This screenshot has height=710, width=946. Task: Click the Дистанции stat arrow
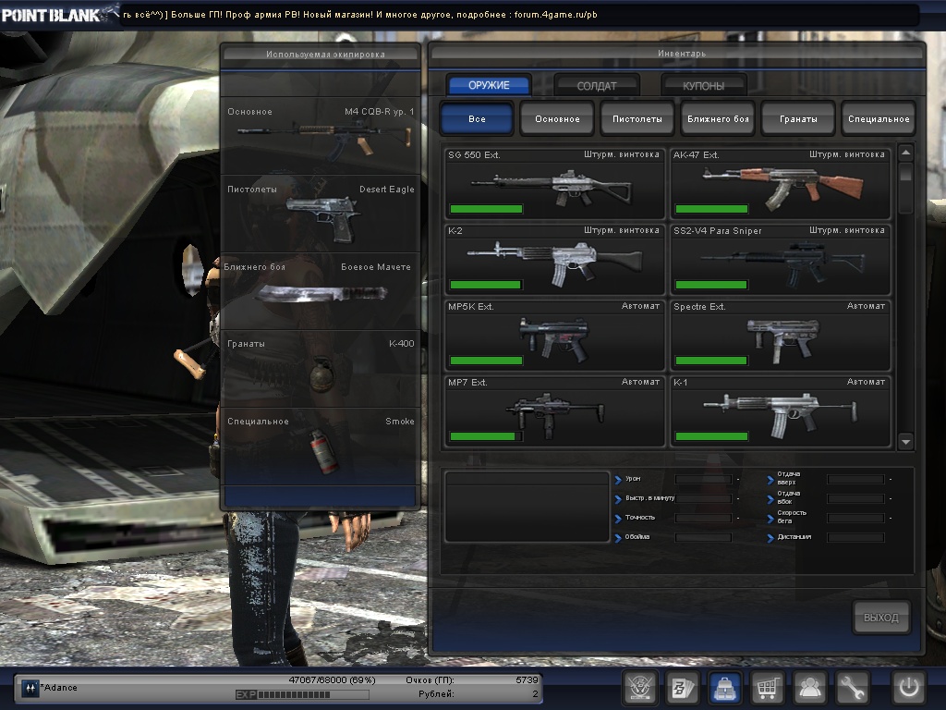770,538
